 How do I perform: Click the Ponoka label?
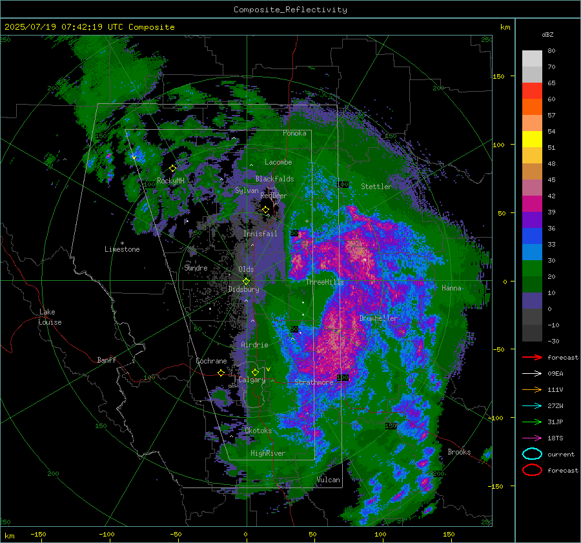294,133
